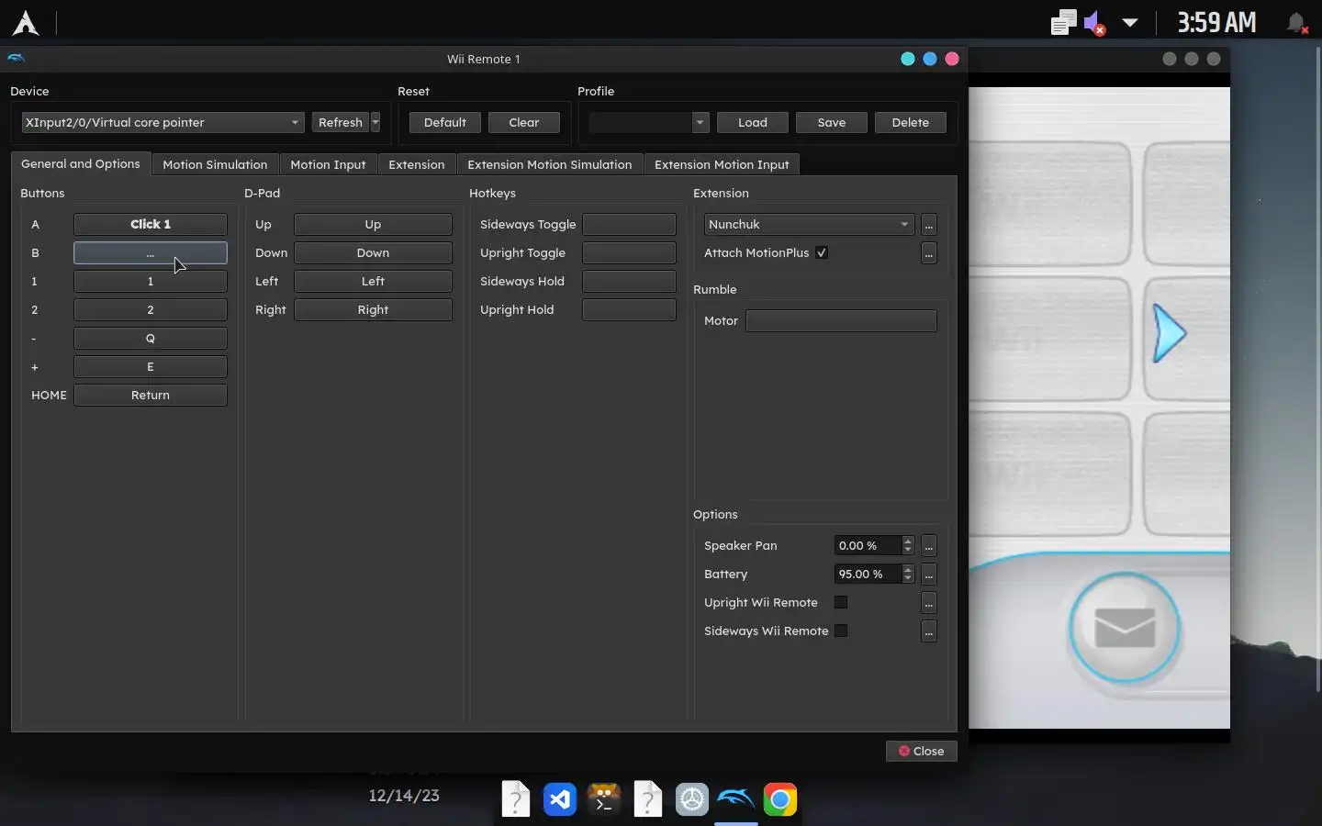Click the muted volume tray icon
The height and width of the screenshot is (826, 1322).
[x=1094, y=23]
